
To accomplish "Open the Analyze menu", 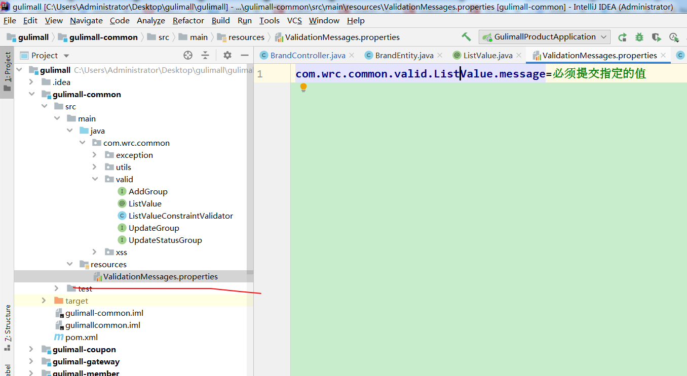I will tap(150, 20).
